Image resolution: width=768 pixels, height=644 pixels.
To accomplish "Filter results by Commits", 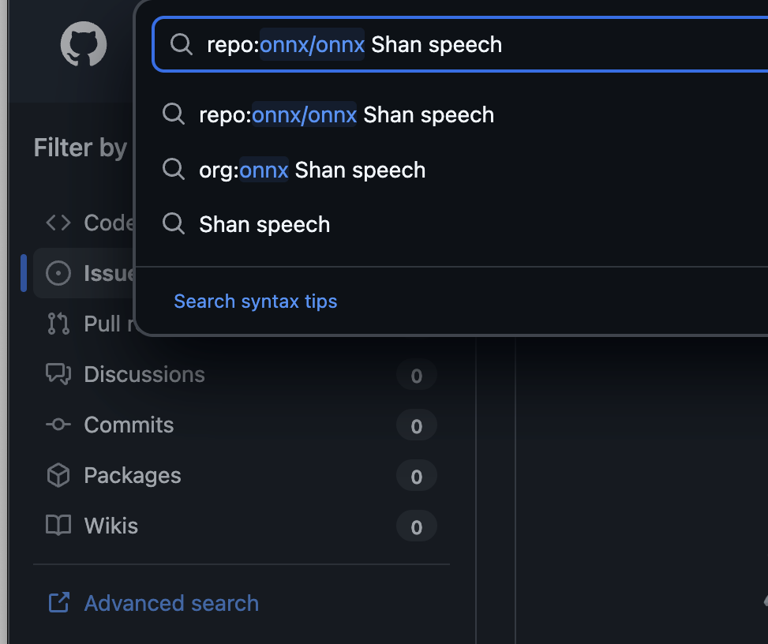I will pyautogui.click(x=129, y=425).
